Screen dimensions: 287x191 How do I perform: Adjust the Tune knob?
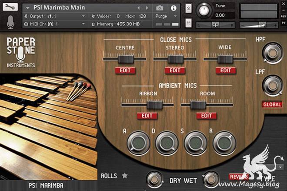(x=204, y=10)
